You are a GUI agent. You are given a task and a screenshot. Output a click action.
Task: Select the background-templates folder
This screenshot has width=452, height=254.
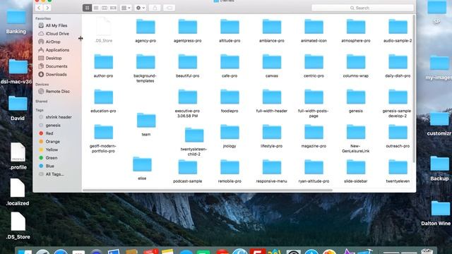145,68
